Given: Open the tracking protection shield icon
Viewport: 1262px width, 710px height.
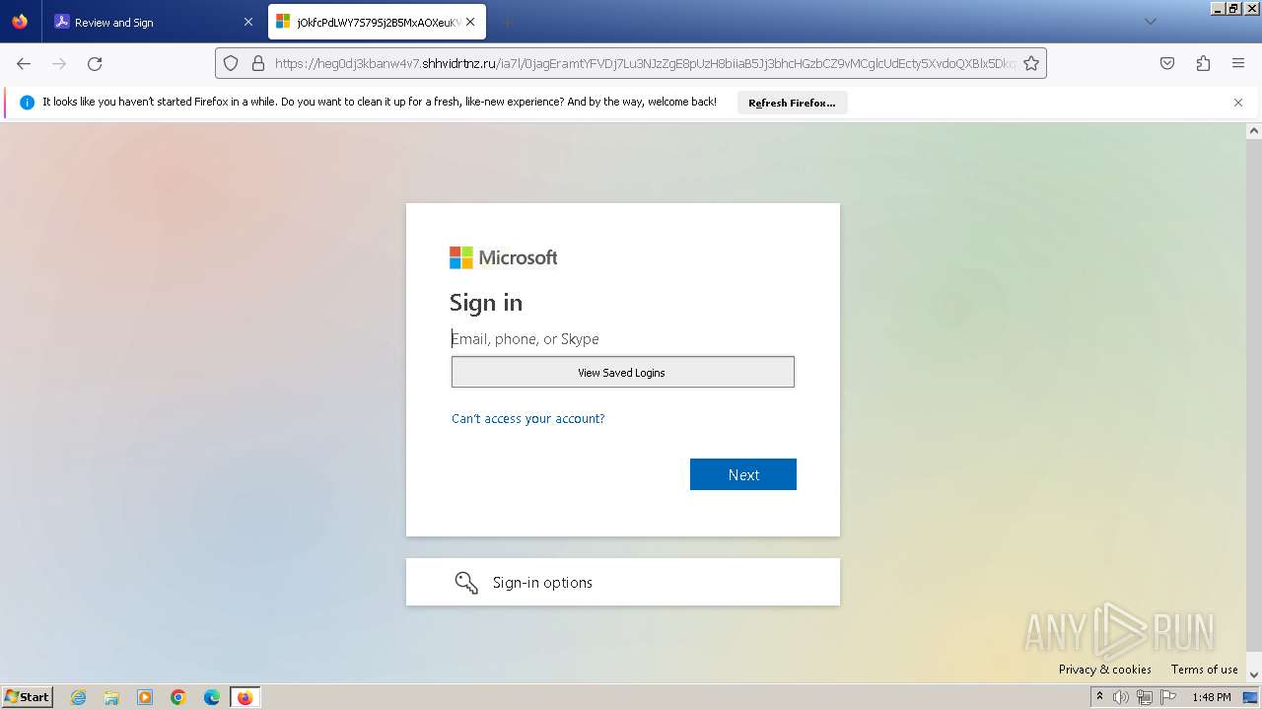Looking at the screenshot, I should click(231, 63).
